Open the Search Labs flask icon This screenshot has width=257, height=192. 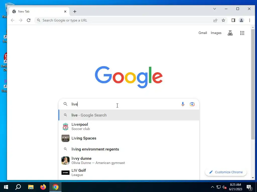[230, 33]
